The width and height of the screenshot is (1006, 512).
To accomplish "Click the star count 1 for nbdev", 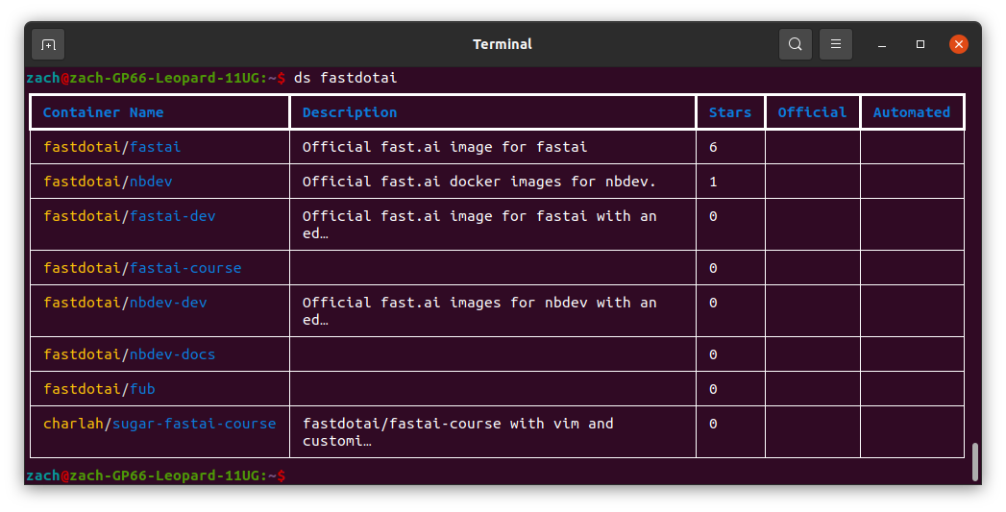I will [x=713, y=182].
